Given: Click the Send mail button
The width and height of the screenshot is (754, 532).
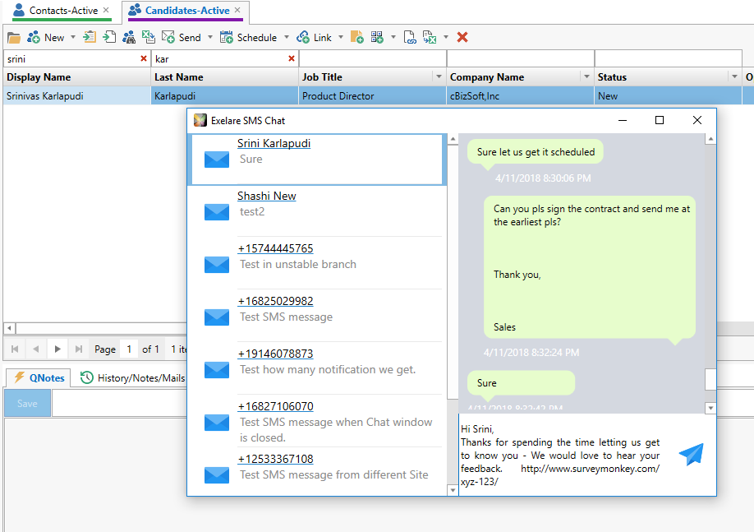Looking at the screenshot, I should [182, 38].
